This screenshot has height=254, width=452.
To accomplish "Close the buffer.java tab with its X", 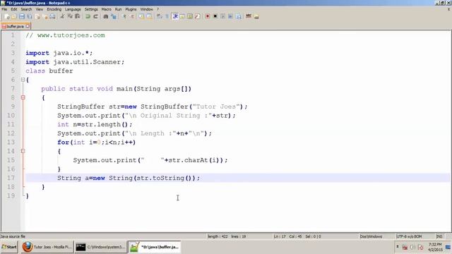I will [28, 26].
